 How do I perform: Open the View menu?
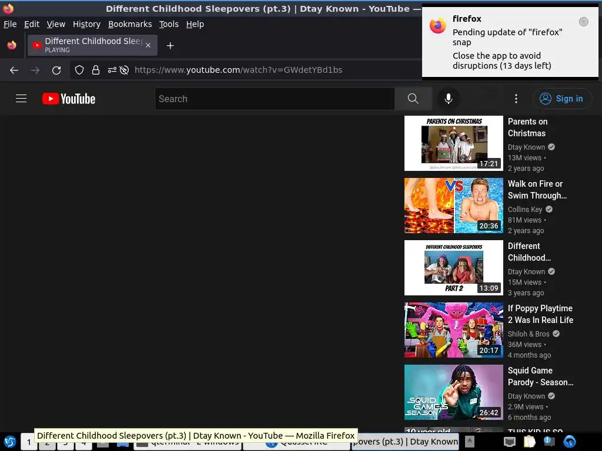coord(56,24)
